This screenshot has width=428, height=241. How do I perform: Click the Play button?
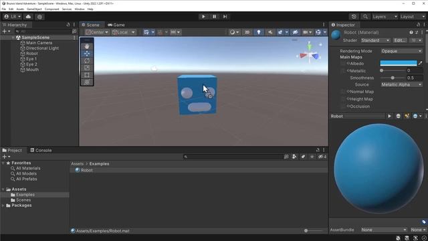pyautogui.click(x=203, y=17)
